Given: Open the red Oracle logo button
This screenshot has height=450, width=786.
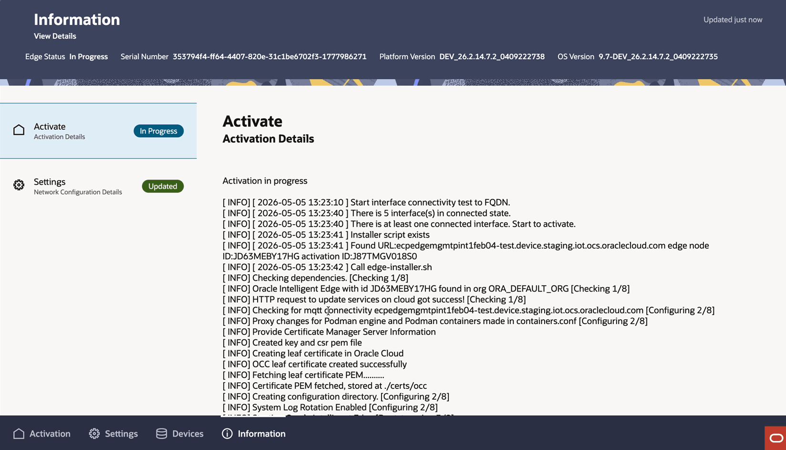Looking at the screenshot, I should (x=776, y=438).
